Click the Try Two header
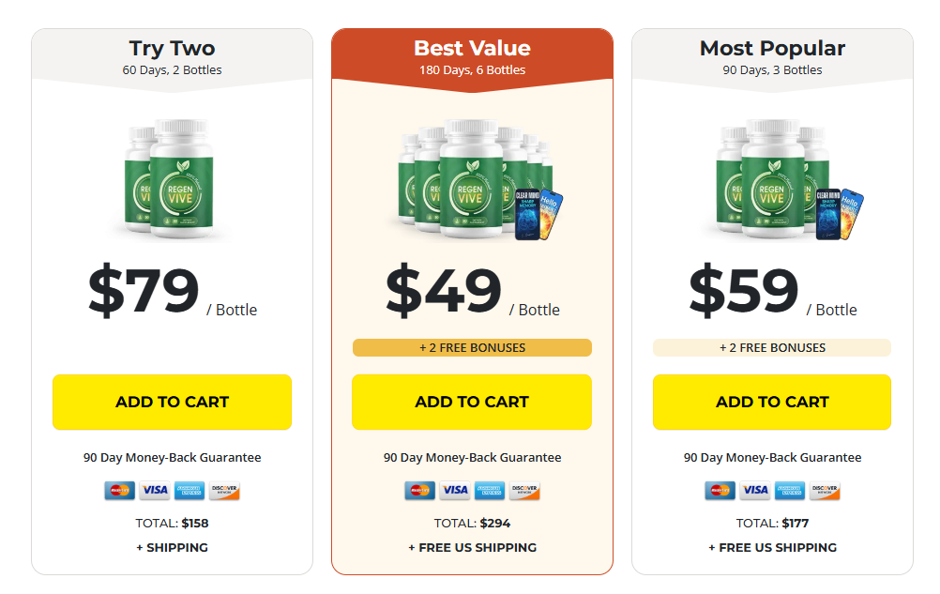The width and height of the screenshot is (940, 594). click(x=172, y=55)
